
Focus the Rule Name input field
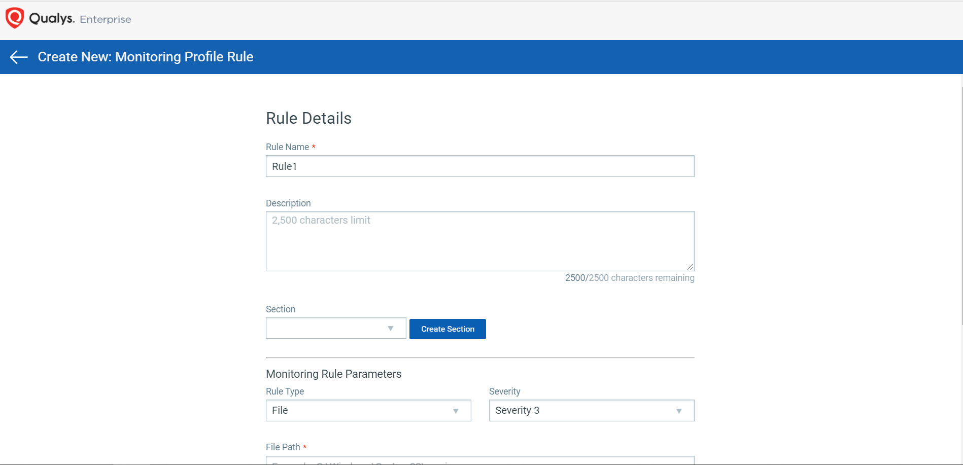click(x=479, y=166)
